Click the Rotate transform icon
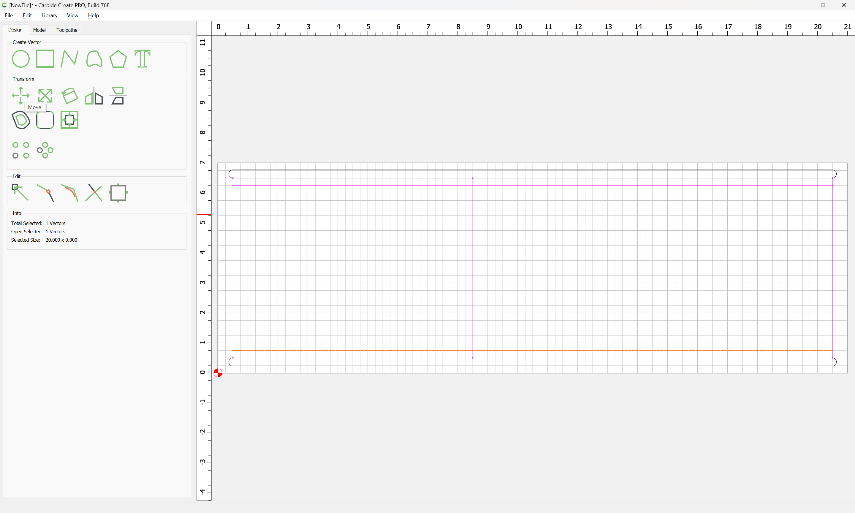 coord(69,96)
